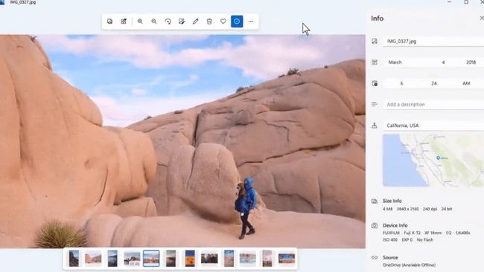Show the filmstrip collection icon
The width and height of the screenshot is (484, 272).
pyautogui.click(x=124, y=22)
